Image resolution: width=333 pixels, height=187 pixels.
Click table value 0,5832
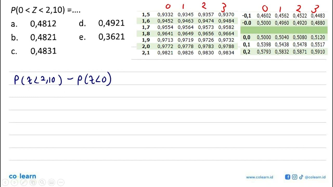click(282, 52)
